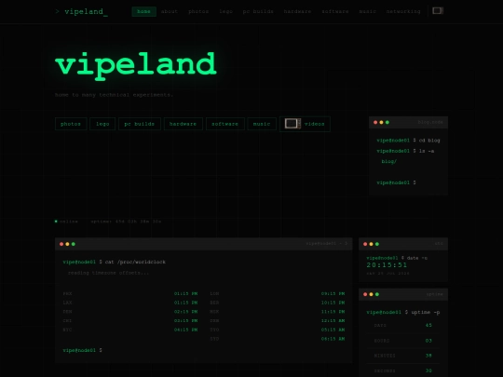Click the 'date -u' command line
This screenshot has width=503, height=377.
[397, 258]
